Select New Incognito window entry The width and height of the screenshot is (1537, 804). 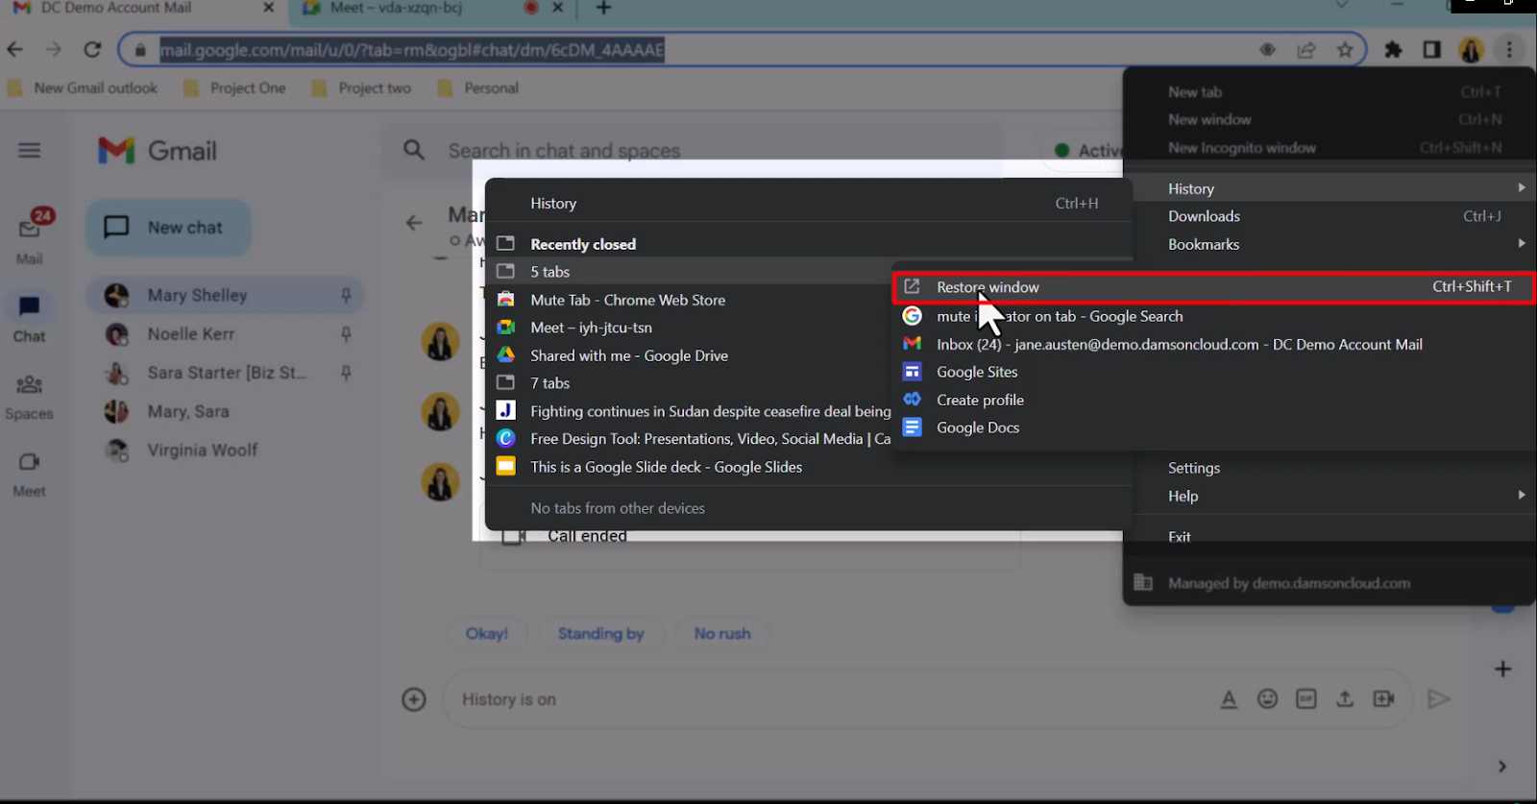pyautogui.click(x=1330, y=148)
